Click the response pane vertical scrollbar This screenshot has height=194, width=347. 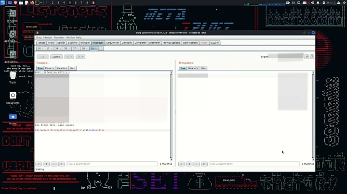313,116
